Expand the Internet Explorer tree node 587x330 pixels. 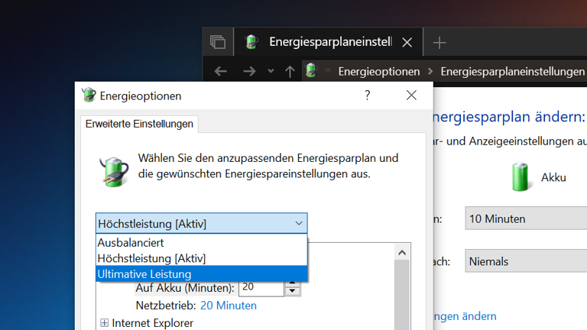[x=105, y=323]
